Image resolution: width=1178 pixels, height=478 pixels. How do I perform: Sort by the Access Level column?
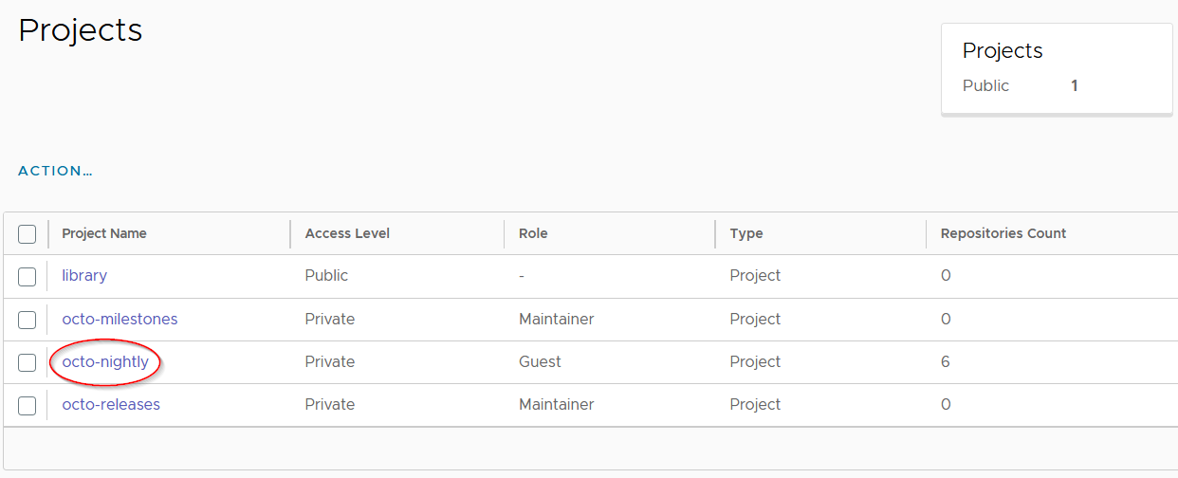[347, 233]
